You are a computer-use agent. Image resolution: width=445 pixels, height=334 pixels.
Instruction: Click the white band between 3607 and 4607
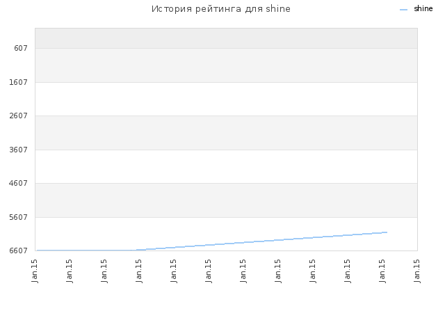coord(226,167)
